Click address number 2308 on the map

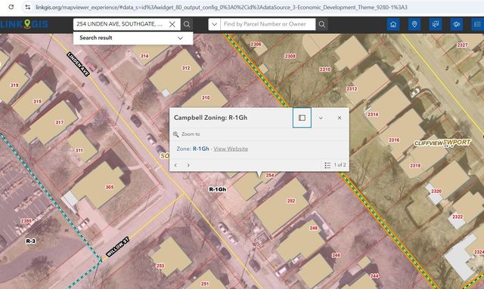tap(290, 56)
